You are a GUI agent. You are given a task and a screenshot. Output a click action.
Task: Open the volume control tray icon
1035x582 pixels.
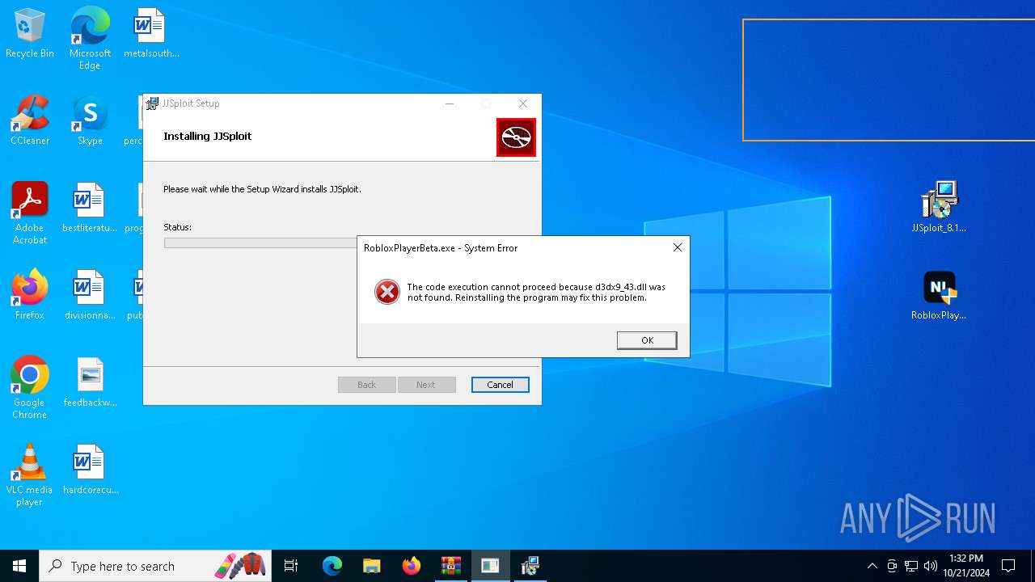coord(931,566)
